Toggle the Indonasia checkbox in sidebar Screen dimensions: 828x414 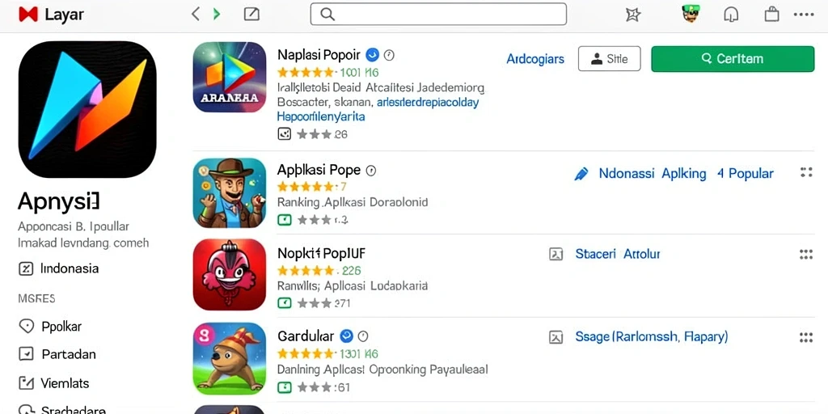click(26, 268)
